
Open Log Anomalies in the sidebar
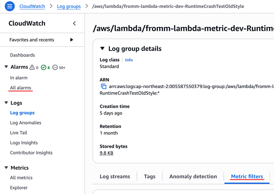point(26,123)
